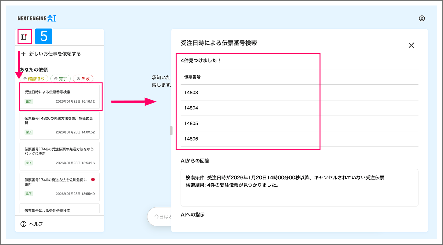Click the plus icon for new request
Image resolution: width=443 pixels, height=245 pixels.
point(23,54)
